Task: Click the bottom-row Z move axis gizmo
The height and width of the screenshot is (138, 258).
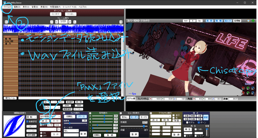Action: (x=253, y=93)
